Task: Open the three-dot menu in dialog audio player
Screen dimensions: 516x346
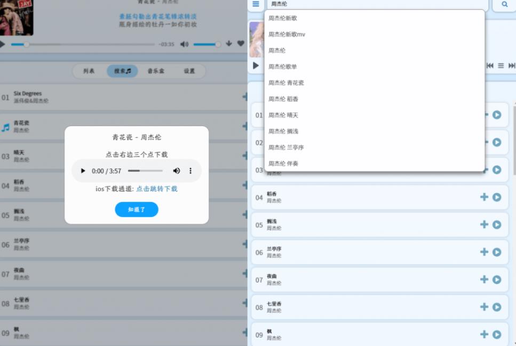Action: [190, 171]
